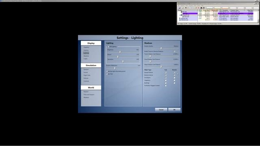Open the Weather page under World
The image size is (260, 146).
86,97
